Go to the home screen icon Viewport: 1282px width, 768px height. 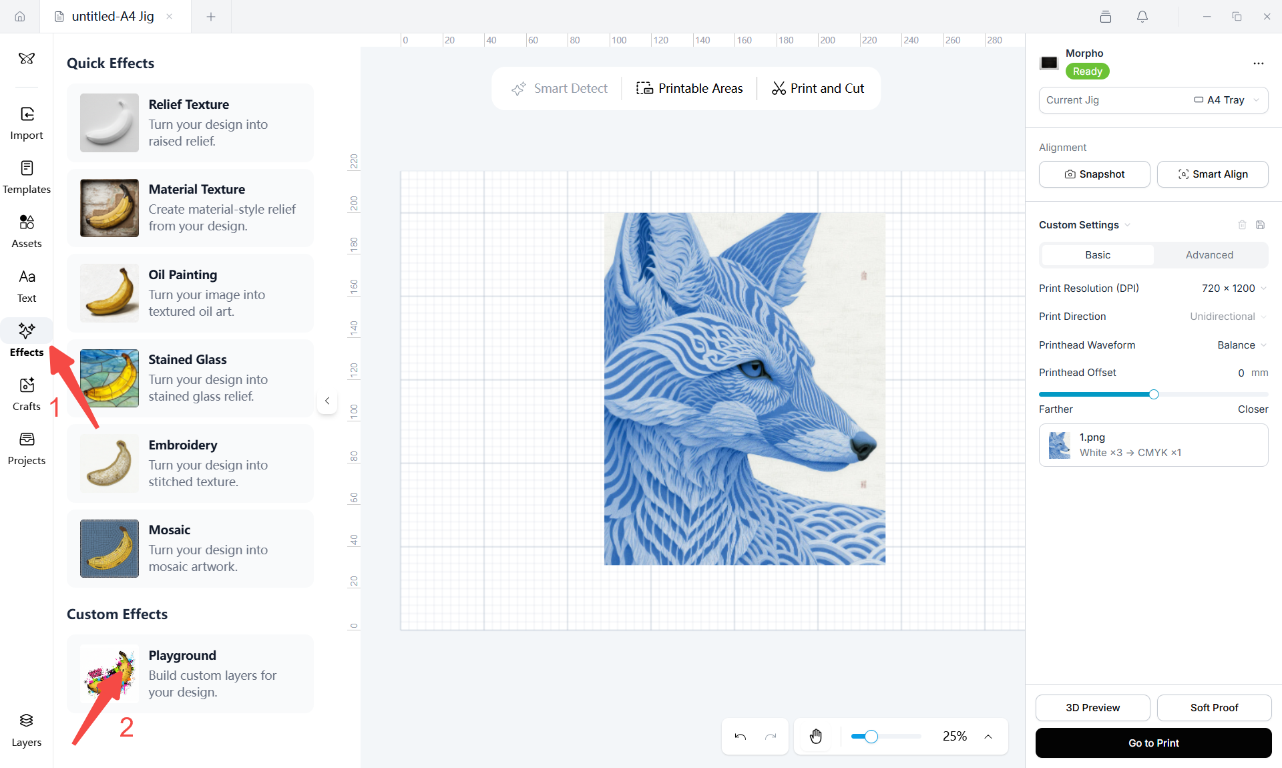[20, 17]
